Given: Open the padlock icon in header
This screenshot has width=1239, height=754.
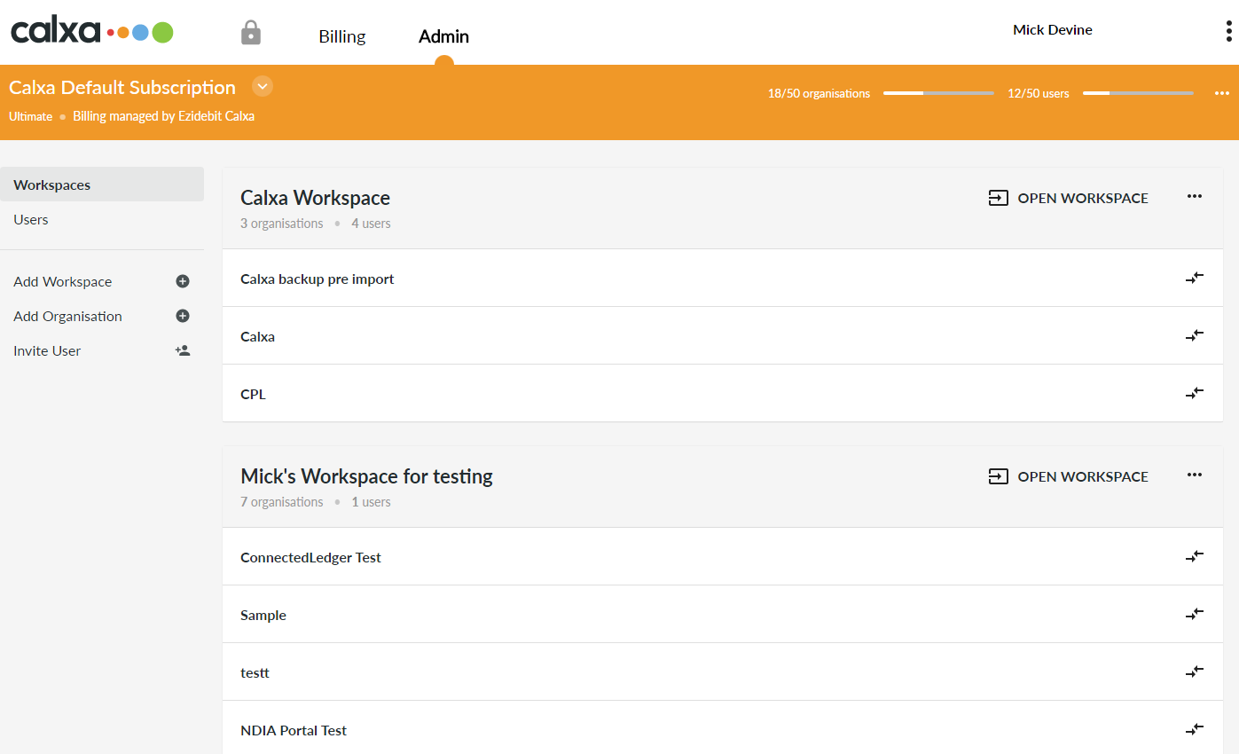Looking at the screenshot, I should (251, 34).
